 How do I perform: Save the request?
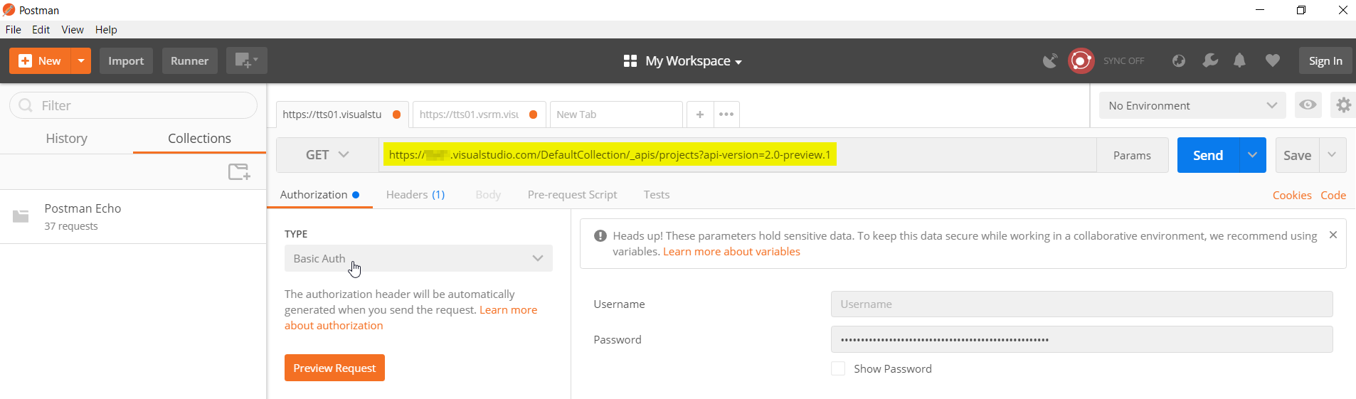(x=1297, y=155)
